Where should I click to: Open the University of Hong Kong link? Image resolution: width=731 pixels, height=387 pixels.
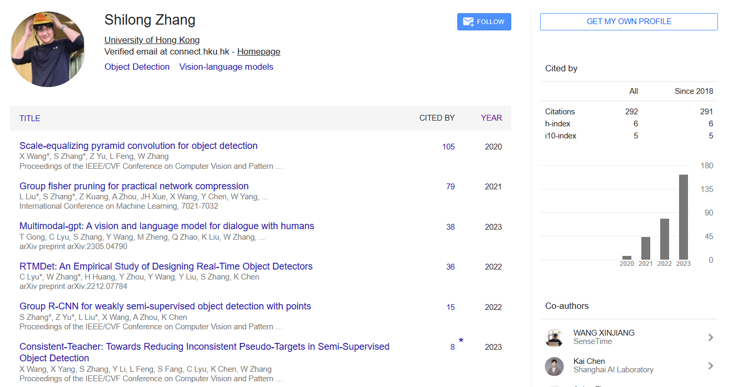[152, 40]
